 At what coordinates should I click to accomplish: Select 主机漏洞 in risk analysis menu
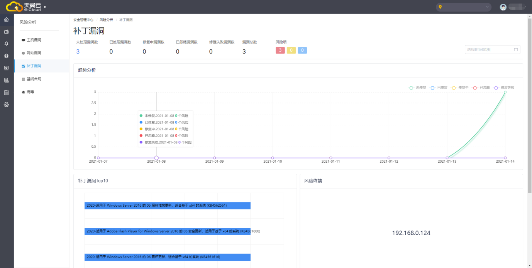point(34,40)
